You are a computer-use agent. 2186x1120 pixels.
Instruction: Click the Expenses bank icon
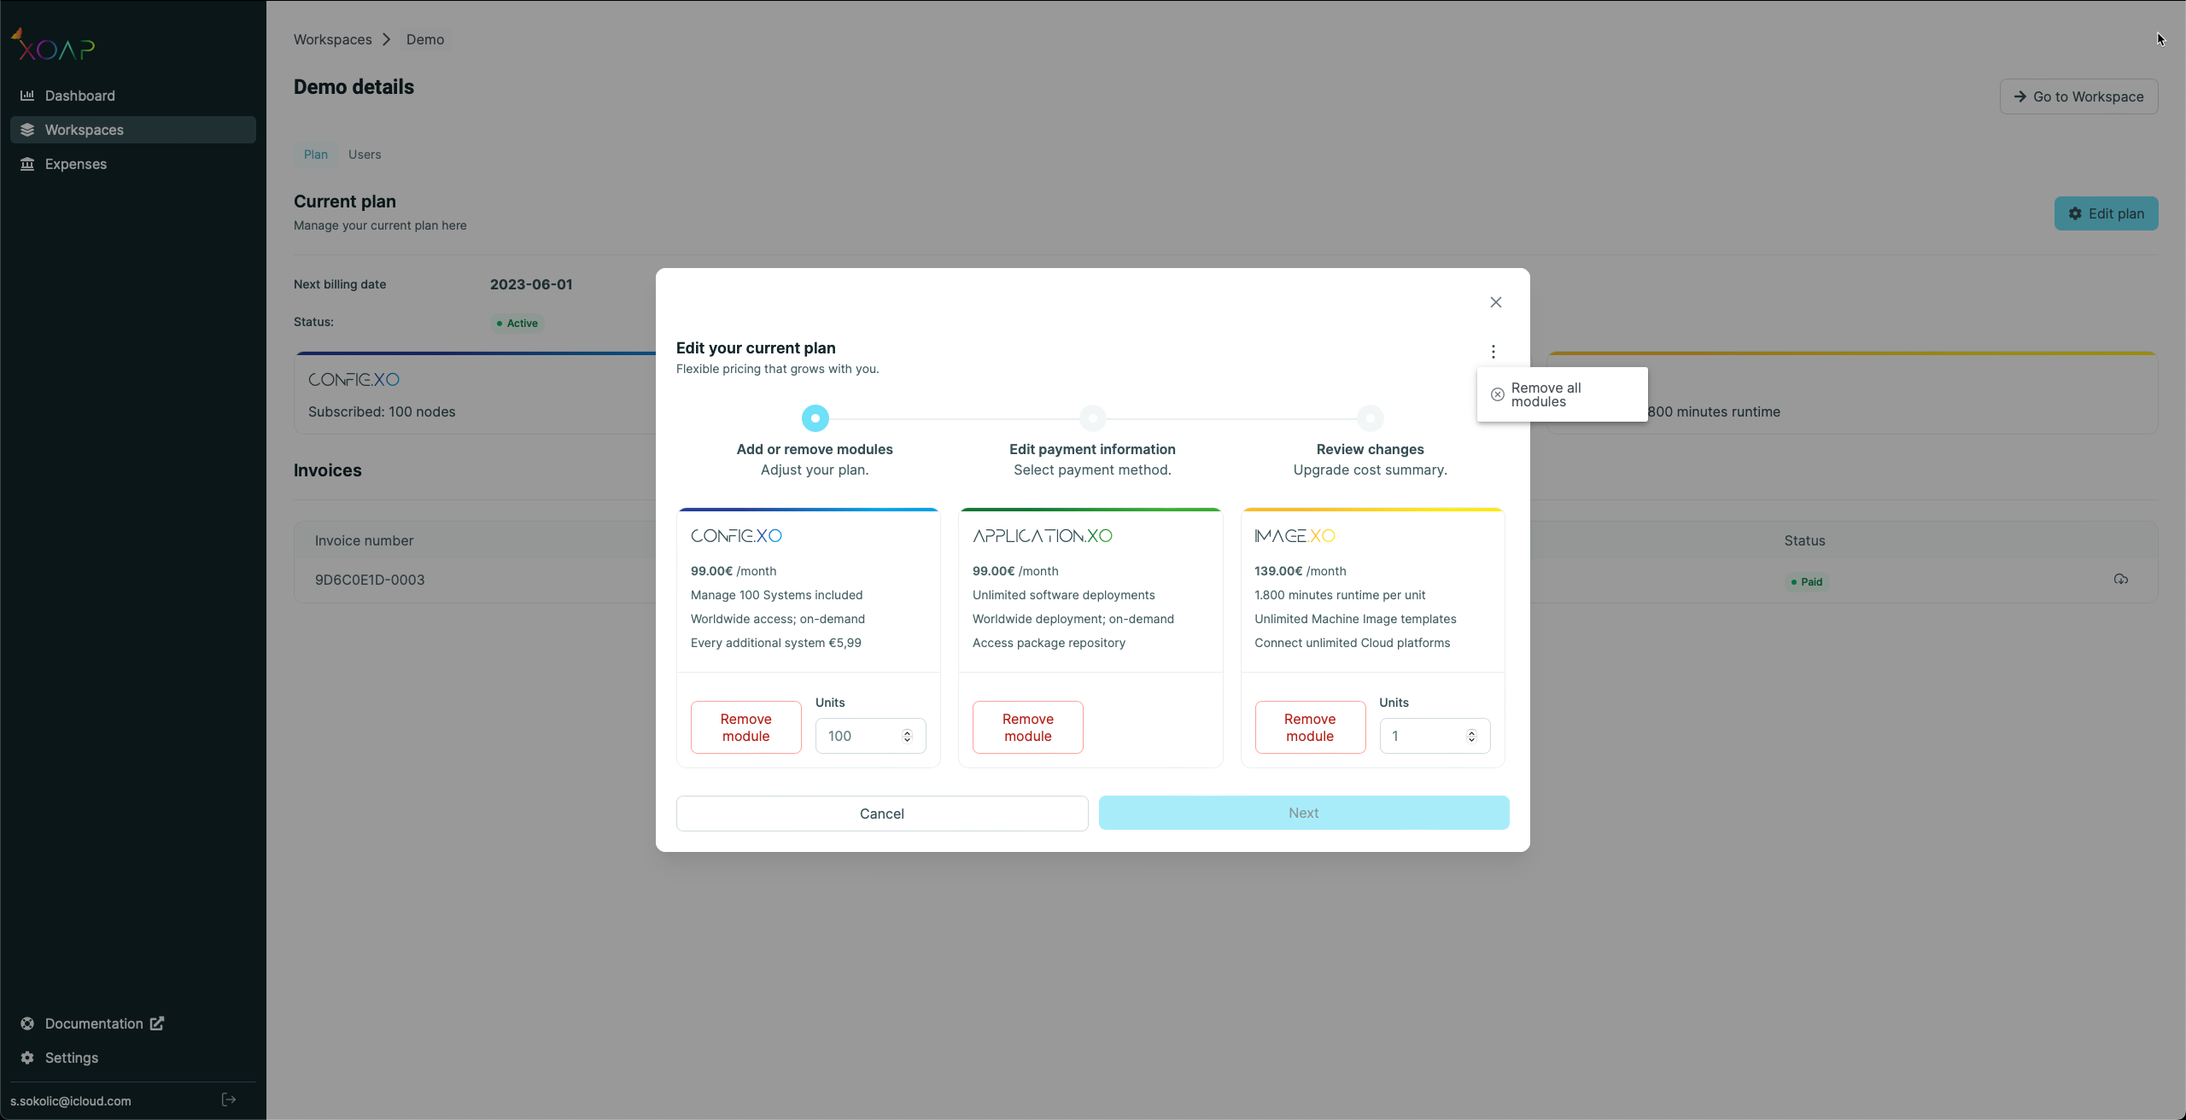(27, 164)
